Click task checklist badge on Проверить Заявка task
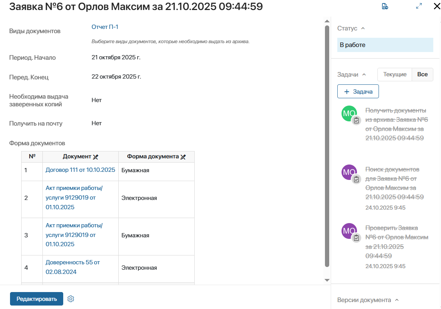Image resolution: width=441 pixels, height=309 pixels. [x=357, y=238]
